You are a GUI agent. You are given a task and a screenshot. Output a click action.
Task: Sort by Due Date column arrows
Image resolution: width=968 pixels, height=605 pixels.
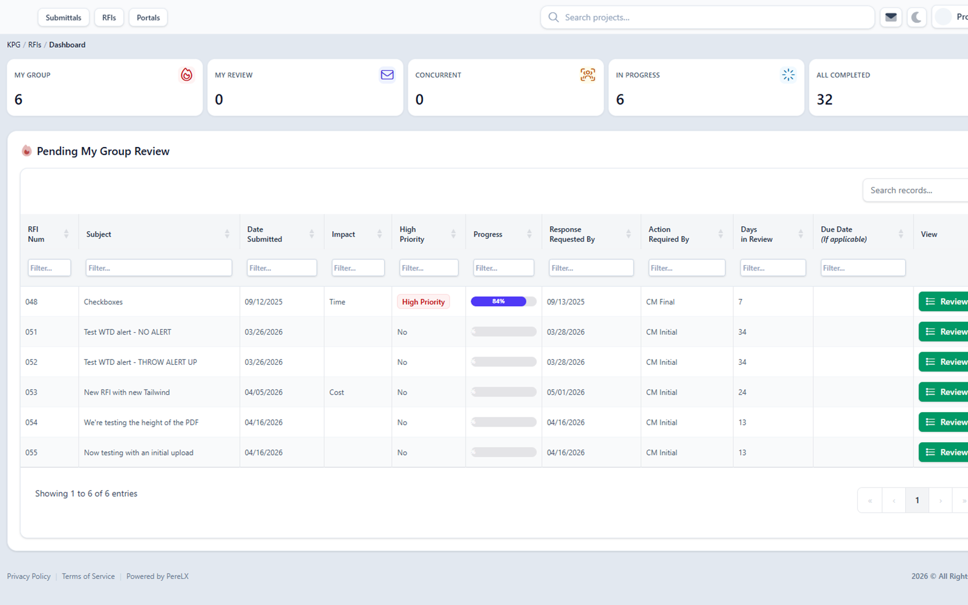pos(901,234)
